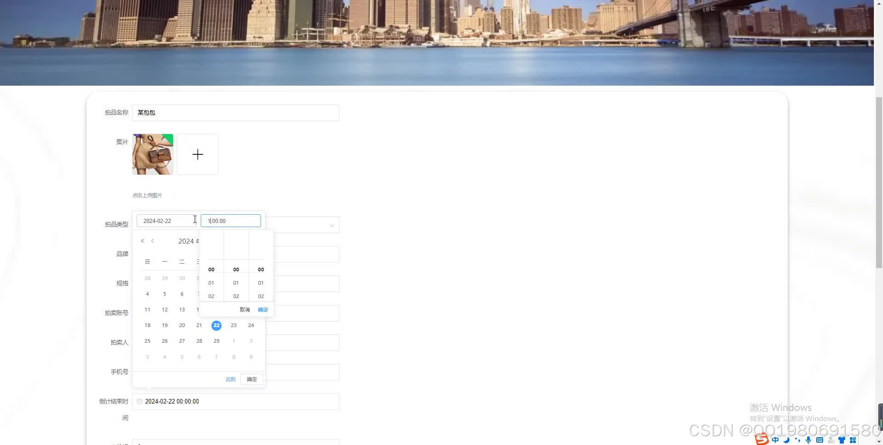
Task: Select hour 01 in time picker
Action: coord(211,283)
